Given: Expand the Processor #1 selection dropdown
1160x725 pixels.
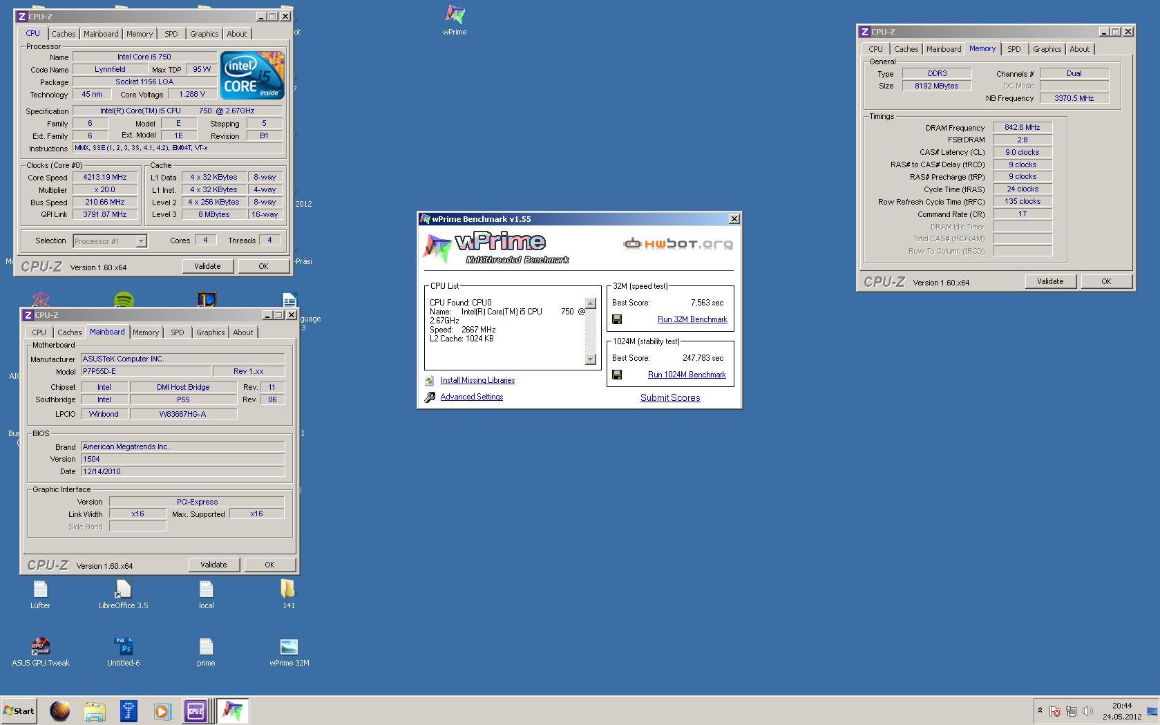Looking at the screenshot, I should (x=141, y=241).
